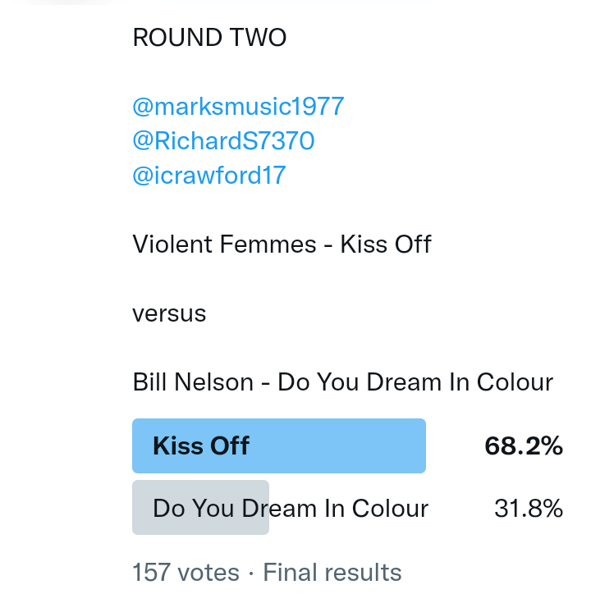591x603 pixels.
Task: Click Kiss Off in the tweet text line
Action: [386, 244]
